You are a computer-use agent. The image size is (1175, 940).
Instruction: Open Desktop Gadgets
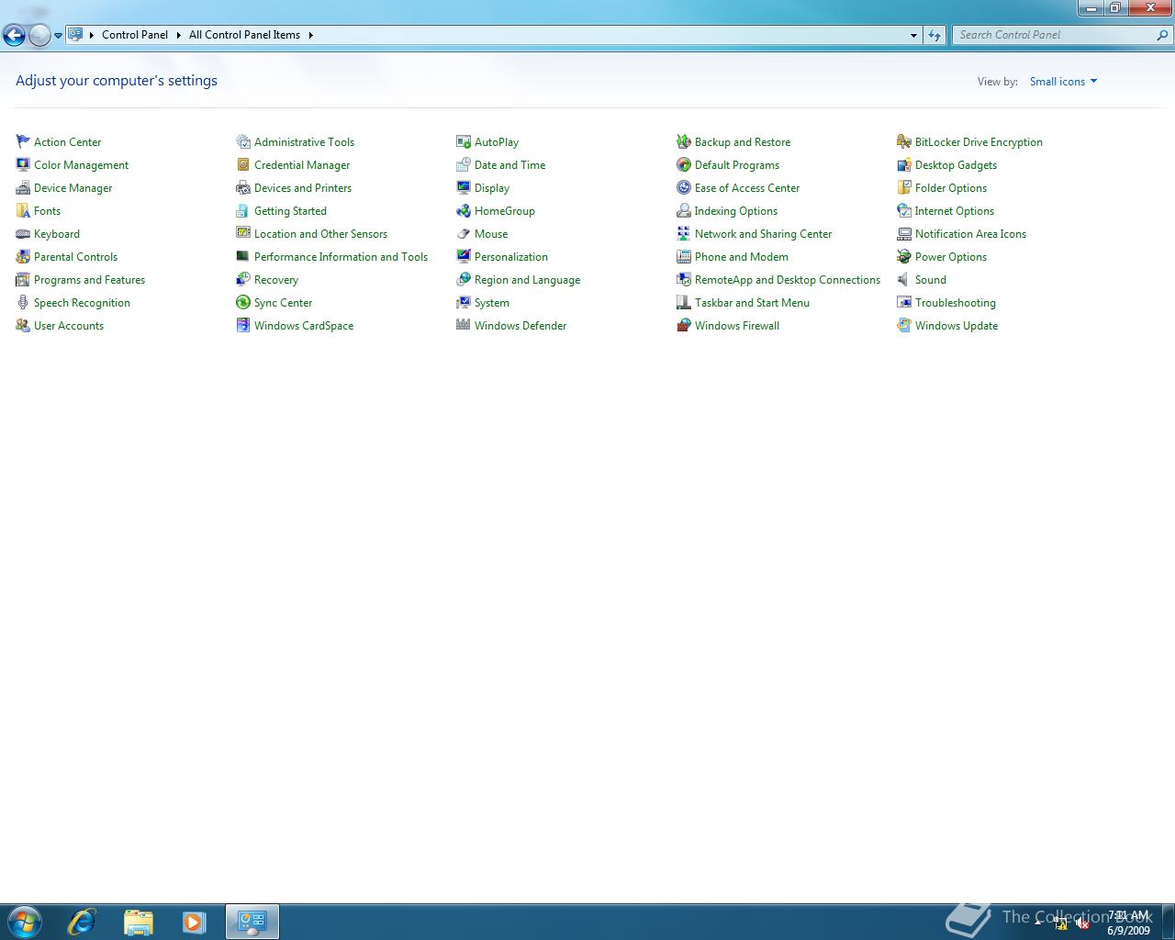(956, 165)
